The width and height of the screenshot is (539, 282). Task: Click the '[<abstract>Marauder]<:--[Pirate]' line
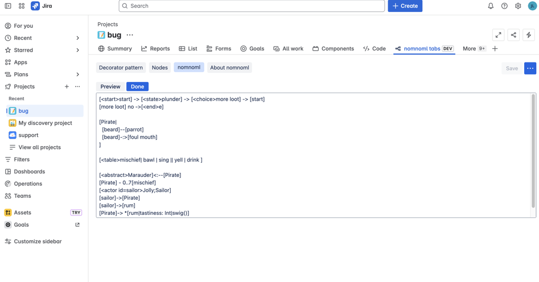tap(140, 175)
